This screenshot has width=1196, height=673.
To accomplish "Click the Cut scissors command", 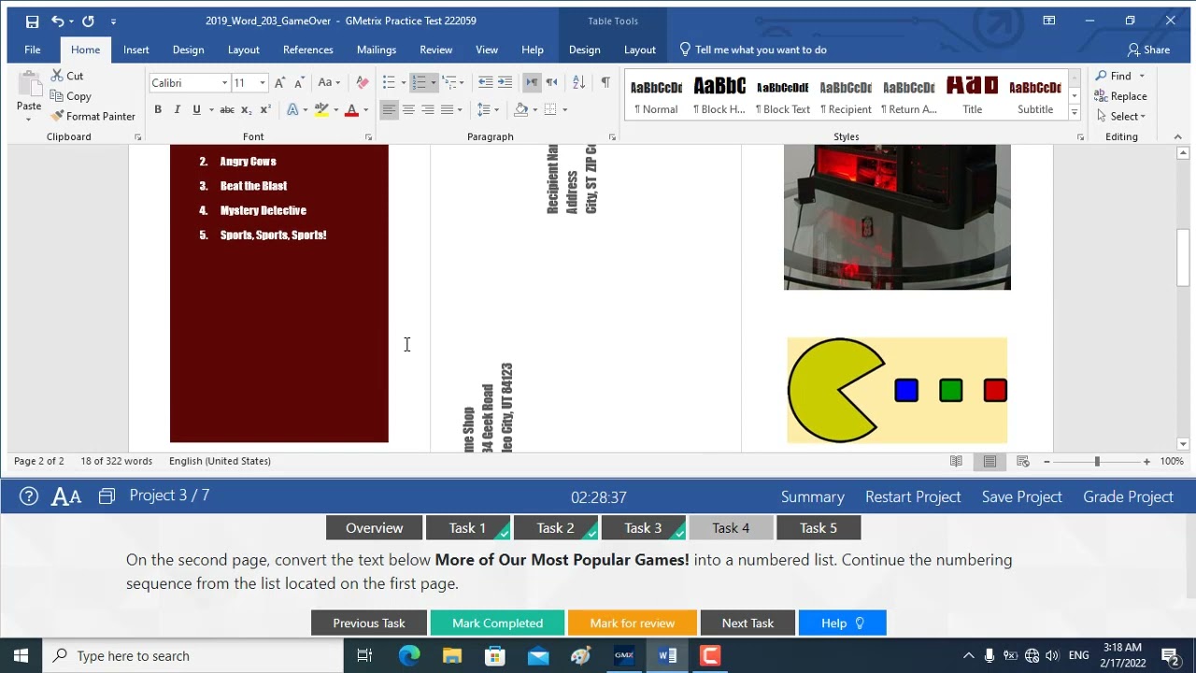I will point(67,76).
